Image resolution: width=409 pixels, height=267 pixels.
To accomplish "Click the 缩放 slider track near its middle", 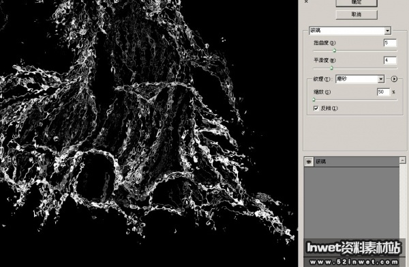I will [x=355, y=100].
